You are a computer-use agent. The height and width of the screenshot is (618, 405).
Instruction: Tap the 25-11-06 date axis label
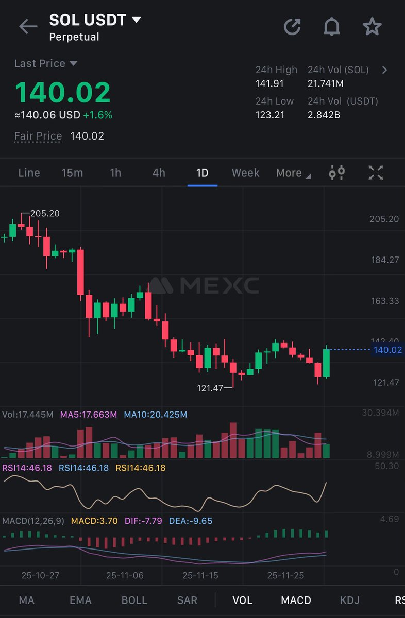coord(125,575)
